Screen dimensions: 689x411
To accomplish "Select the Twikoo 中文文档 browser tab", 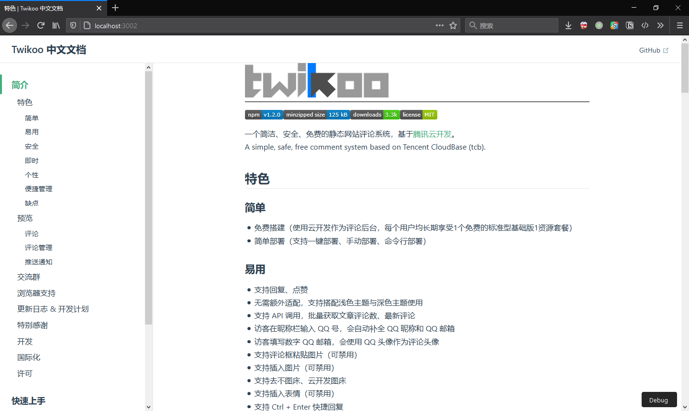I will click(x=54, y=8).
